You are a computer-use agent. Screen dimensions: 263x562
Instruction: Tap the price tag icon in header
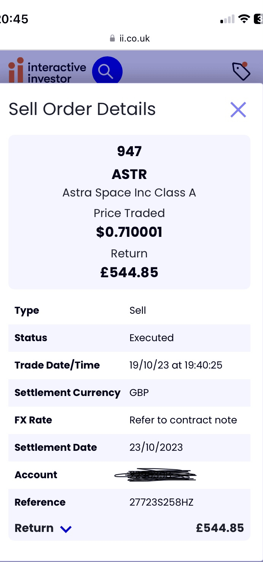click(241, 71)
